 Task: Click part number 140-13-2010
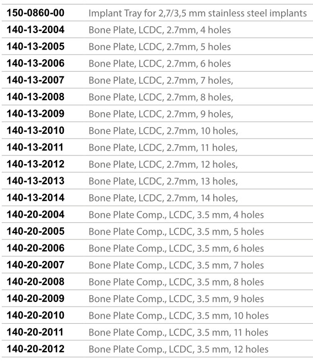35,130
